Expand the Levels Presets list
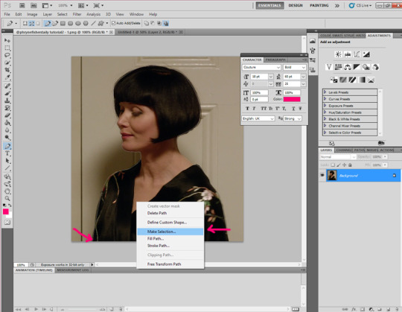This screenshot has width=402, height=312. 350,92
